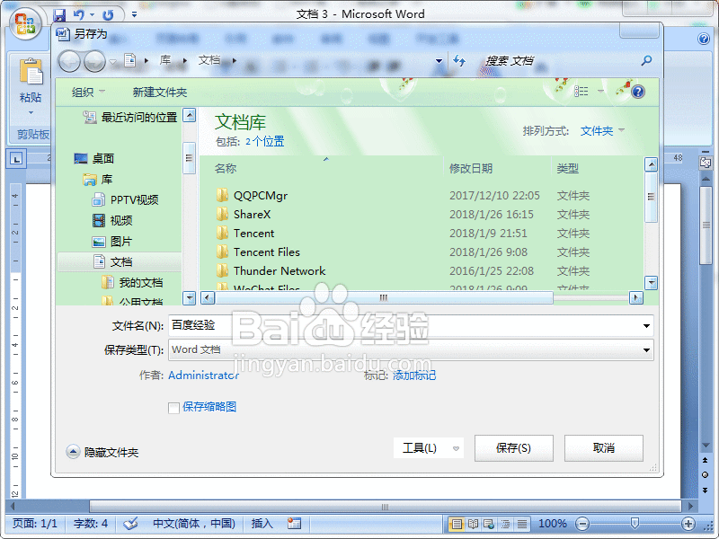Click the Back navigation arrow in dialog
The height and width of the screenshot is (539, 719).
click(x=69, y=61)
